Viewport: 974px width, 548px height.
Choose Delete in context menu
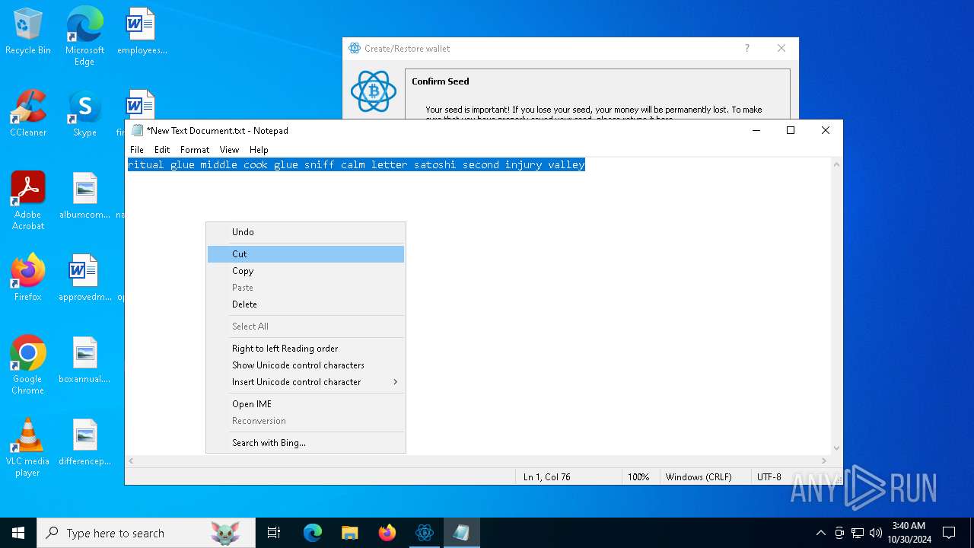(x=306, y=304)
